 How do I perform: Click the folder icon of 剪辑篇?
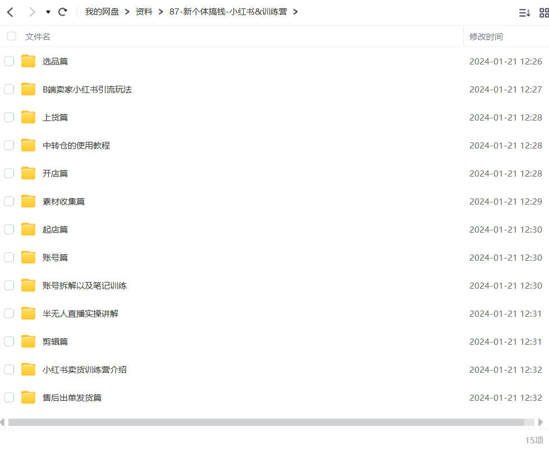point(28,341)
